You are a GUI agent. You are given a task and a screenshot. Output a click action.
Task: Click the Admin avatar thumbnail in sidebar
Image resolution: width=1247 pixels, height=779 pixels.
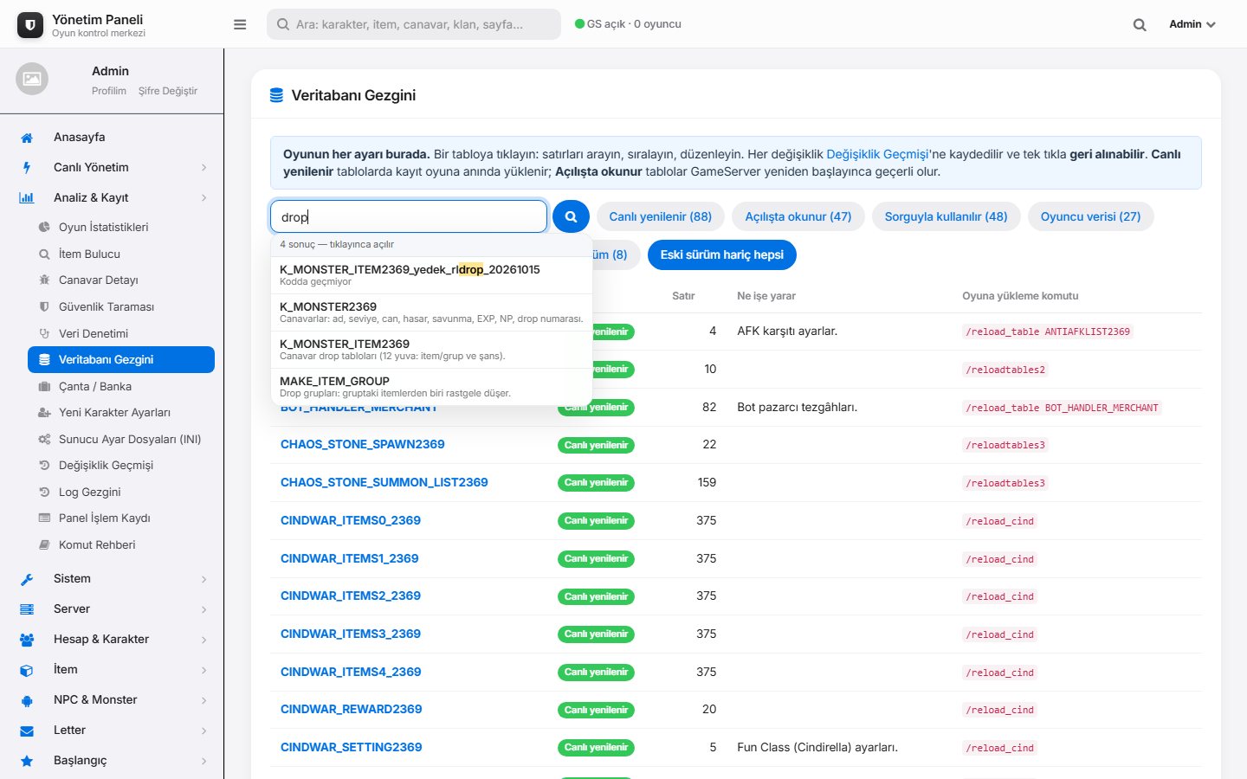[32, 79]
